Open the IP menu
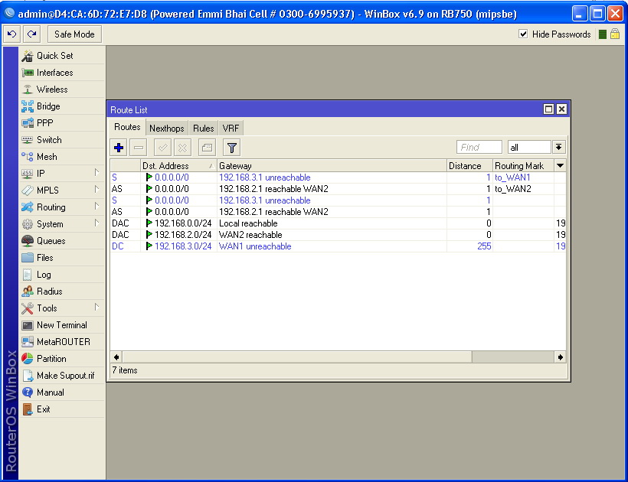 pyautogui.click(x=62, y=173)
